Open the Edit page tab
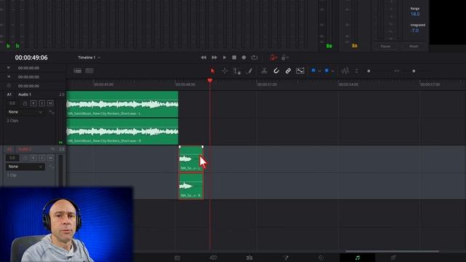The height and width of the screenshot is (262, 466). [x=249, y=258]
